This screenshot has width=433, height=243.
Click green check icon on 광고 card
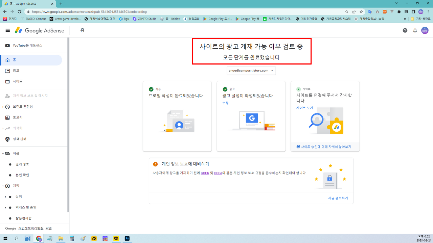pyautogui.click(x=225, y=89)
